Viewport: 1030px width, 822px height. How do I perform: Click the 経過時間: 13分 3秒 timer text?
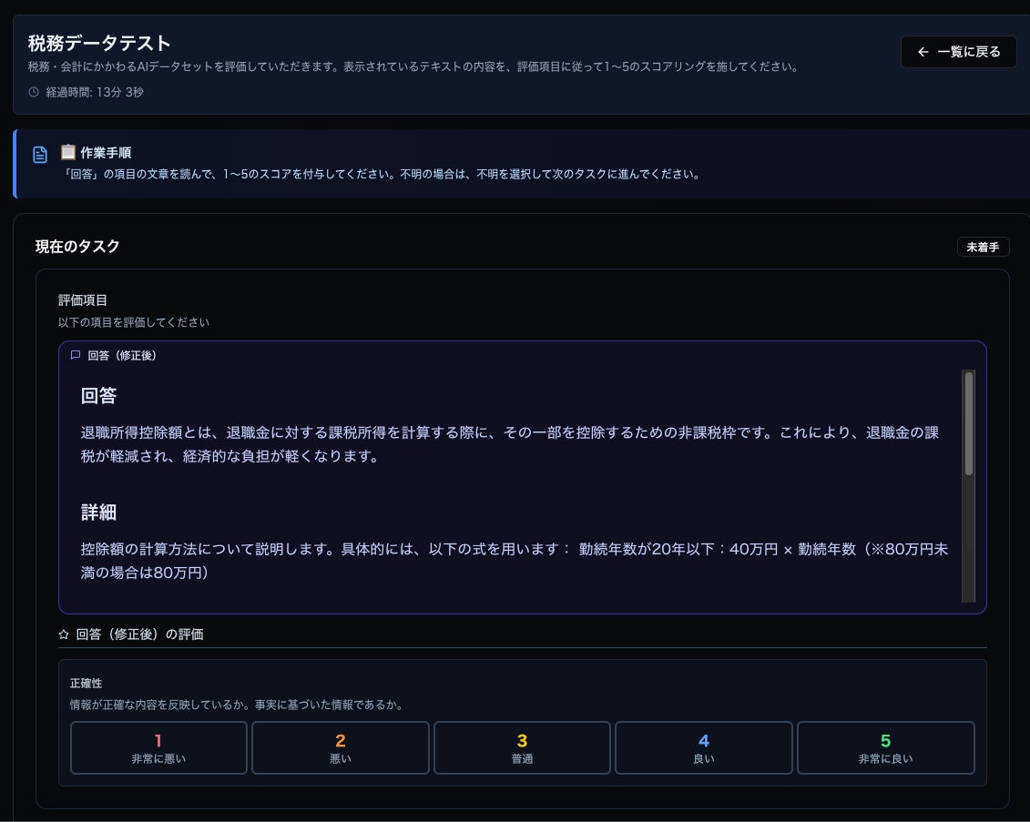95,92
